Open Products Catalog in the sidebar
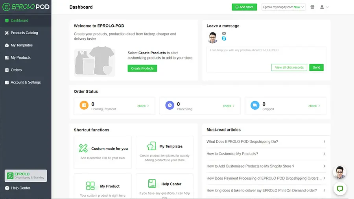354x199 pixels. 26,33
